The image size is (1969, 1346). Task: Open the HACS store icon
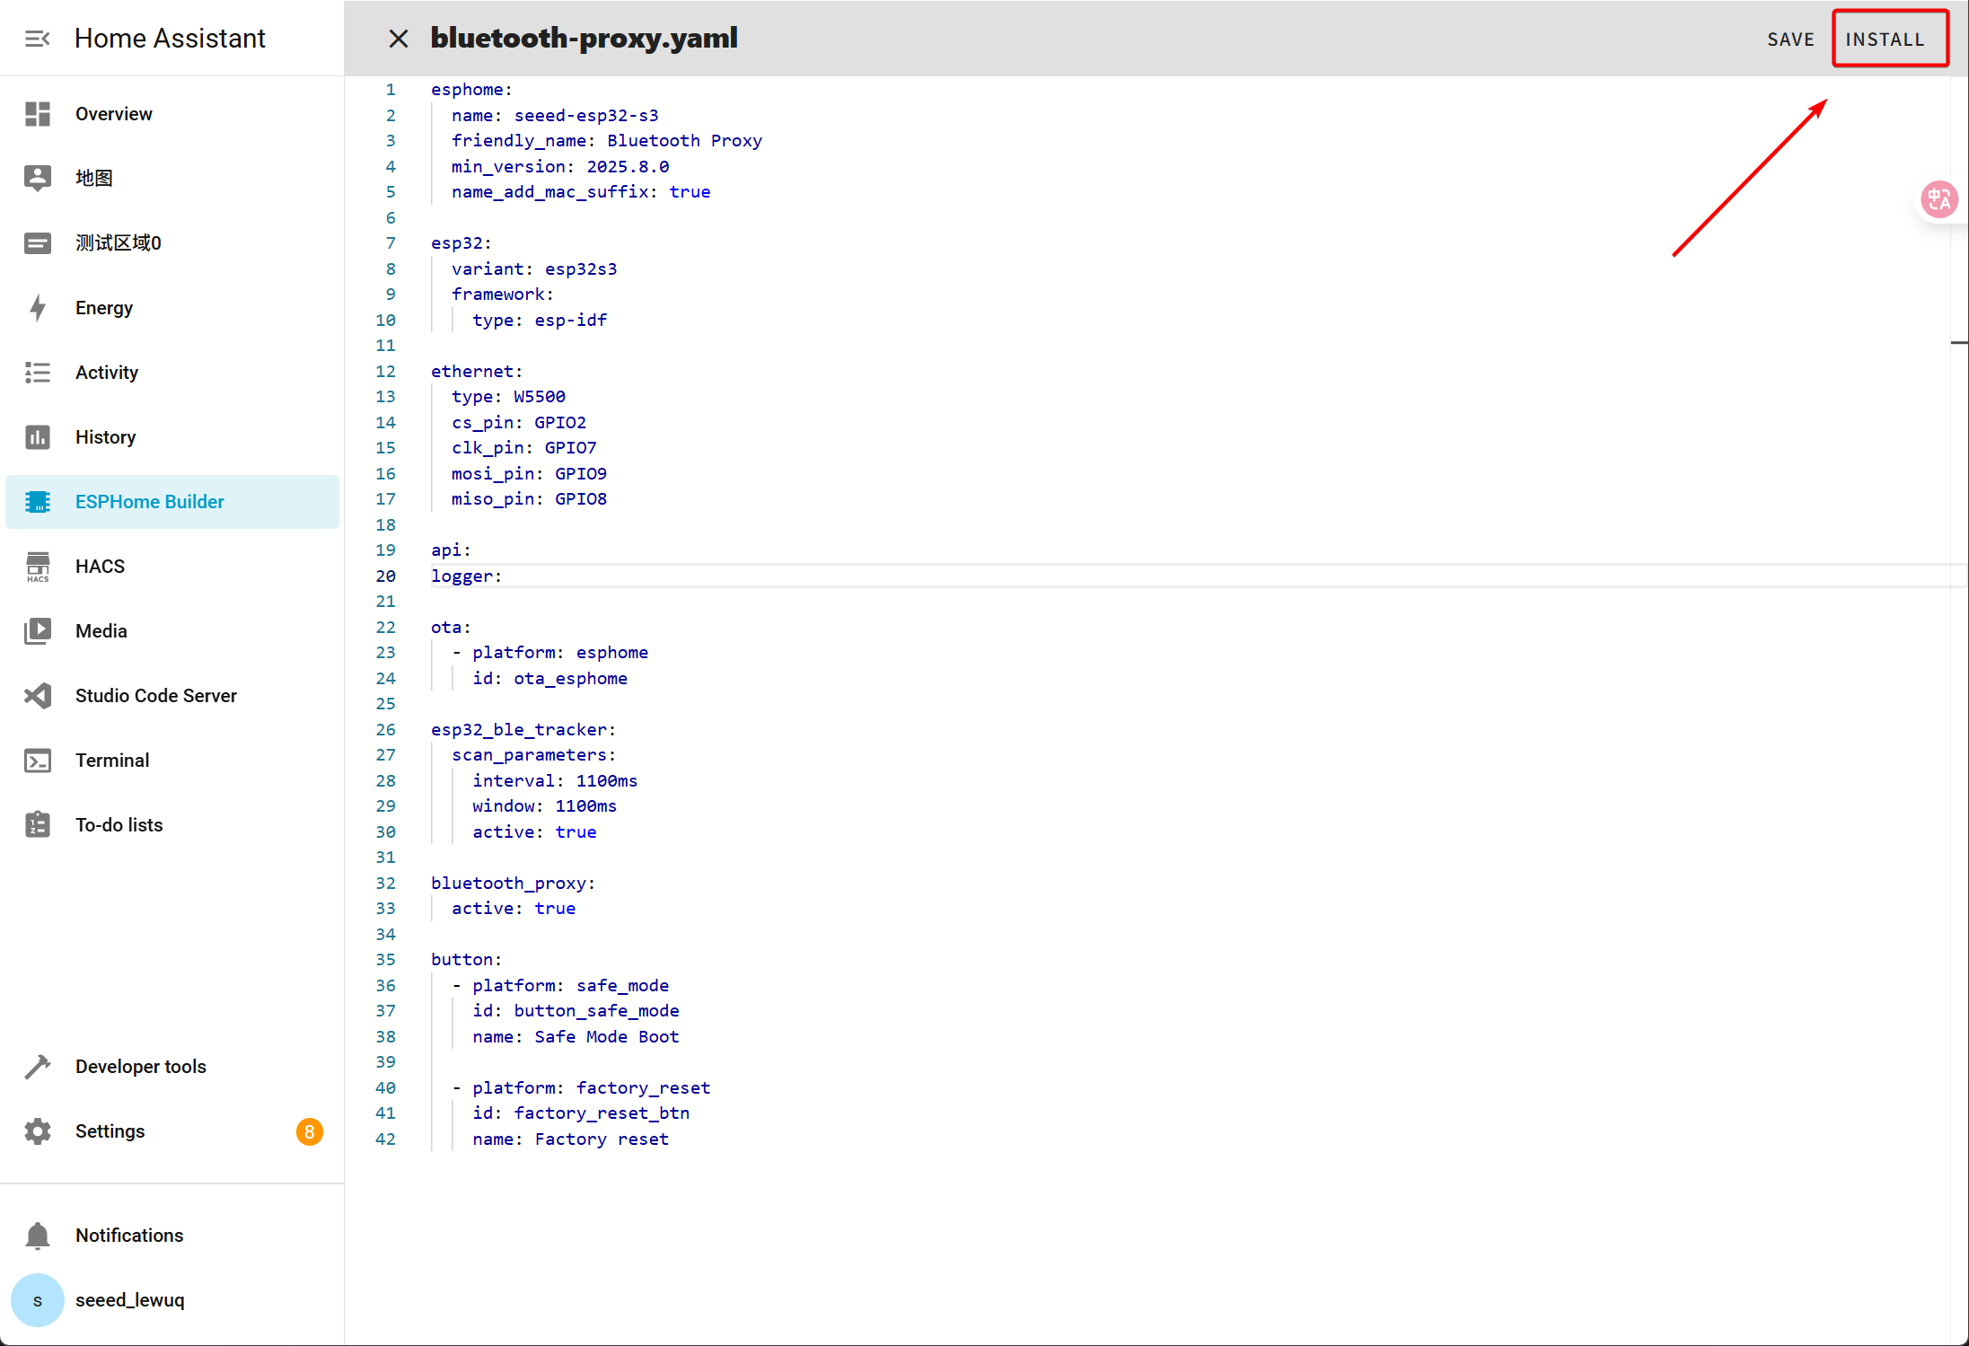(x=38, y=567)
